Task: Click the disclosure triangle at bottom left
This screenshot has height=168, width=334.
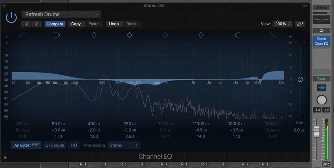Action: tap(6, 157)
